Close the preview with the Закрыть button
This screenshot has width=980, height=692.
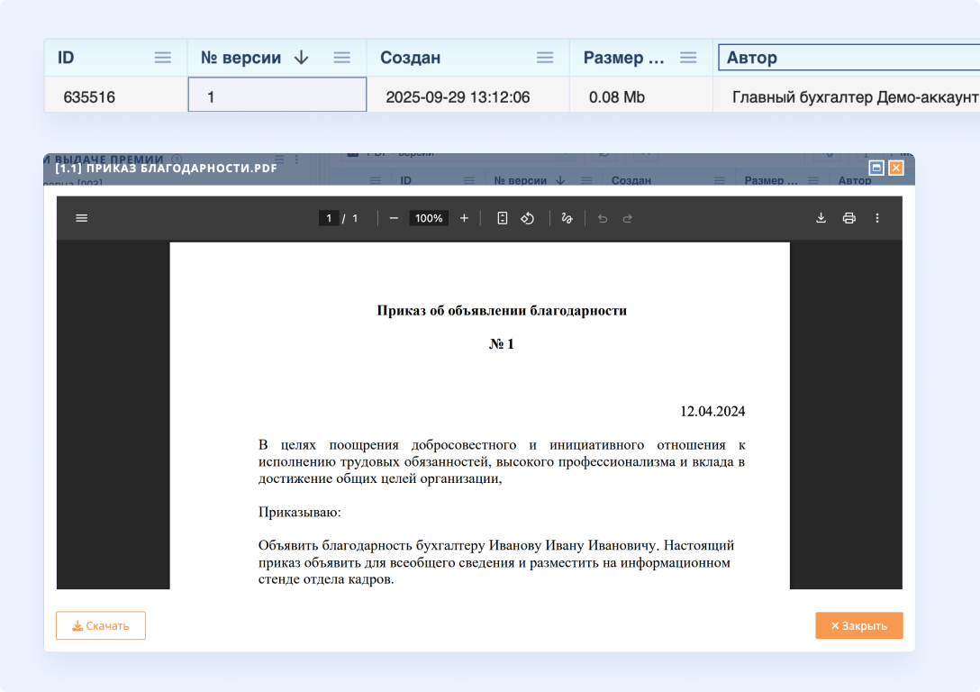click(858, 625)
